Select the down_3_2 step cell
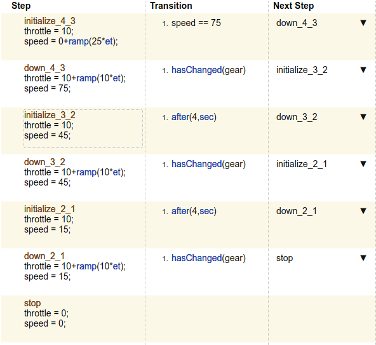The image size is (376, 345). click(x=73, y=178)
